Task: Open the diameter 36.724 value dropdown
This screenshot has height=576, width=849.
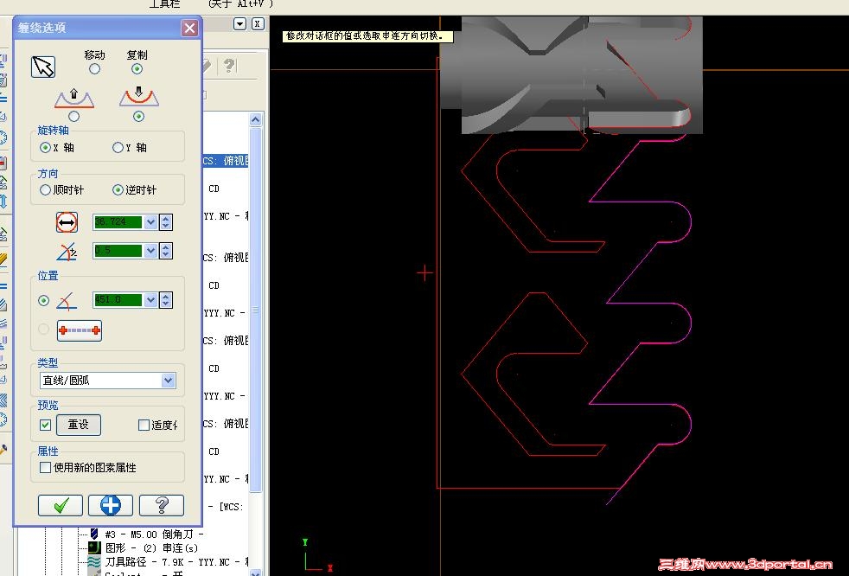Action: [x=150, y=222]
